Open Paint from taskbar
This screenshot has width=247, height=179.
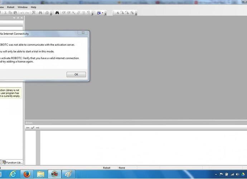click(68, 174)
